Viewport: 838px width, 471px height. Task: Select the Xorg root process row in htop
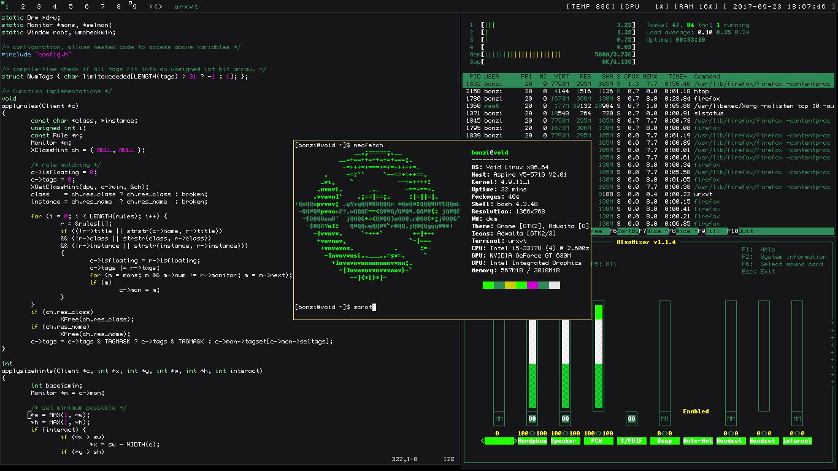(x=648, y=106)
